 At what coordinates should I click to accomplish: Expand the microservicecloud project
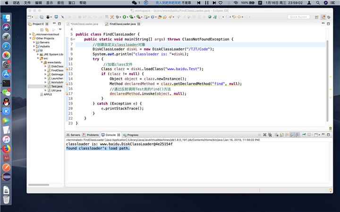click(30, 34)
